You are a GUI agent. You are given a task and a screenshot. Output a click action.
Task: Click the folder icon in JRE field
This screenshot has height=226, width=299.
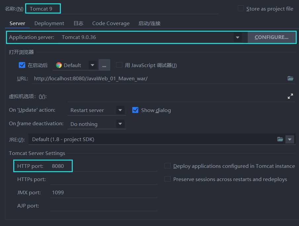coord(280,139)
